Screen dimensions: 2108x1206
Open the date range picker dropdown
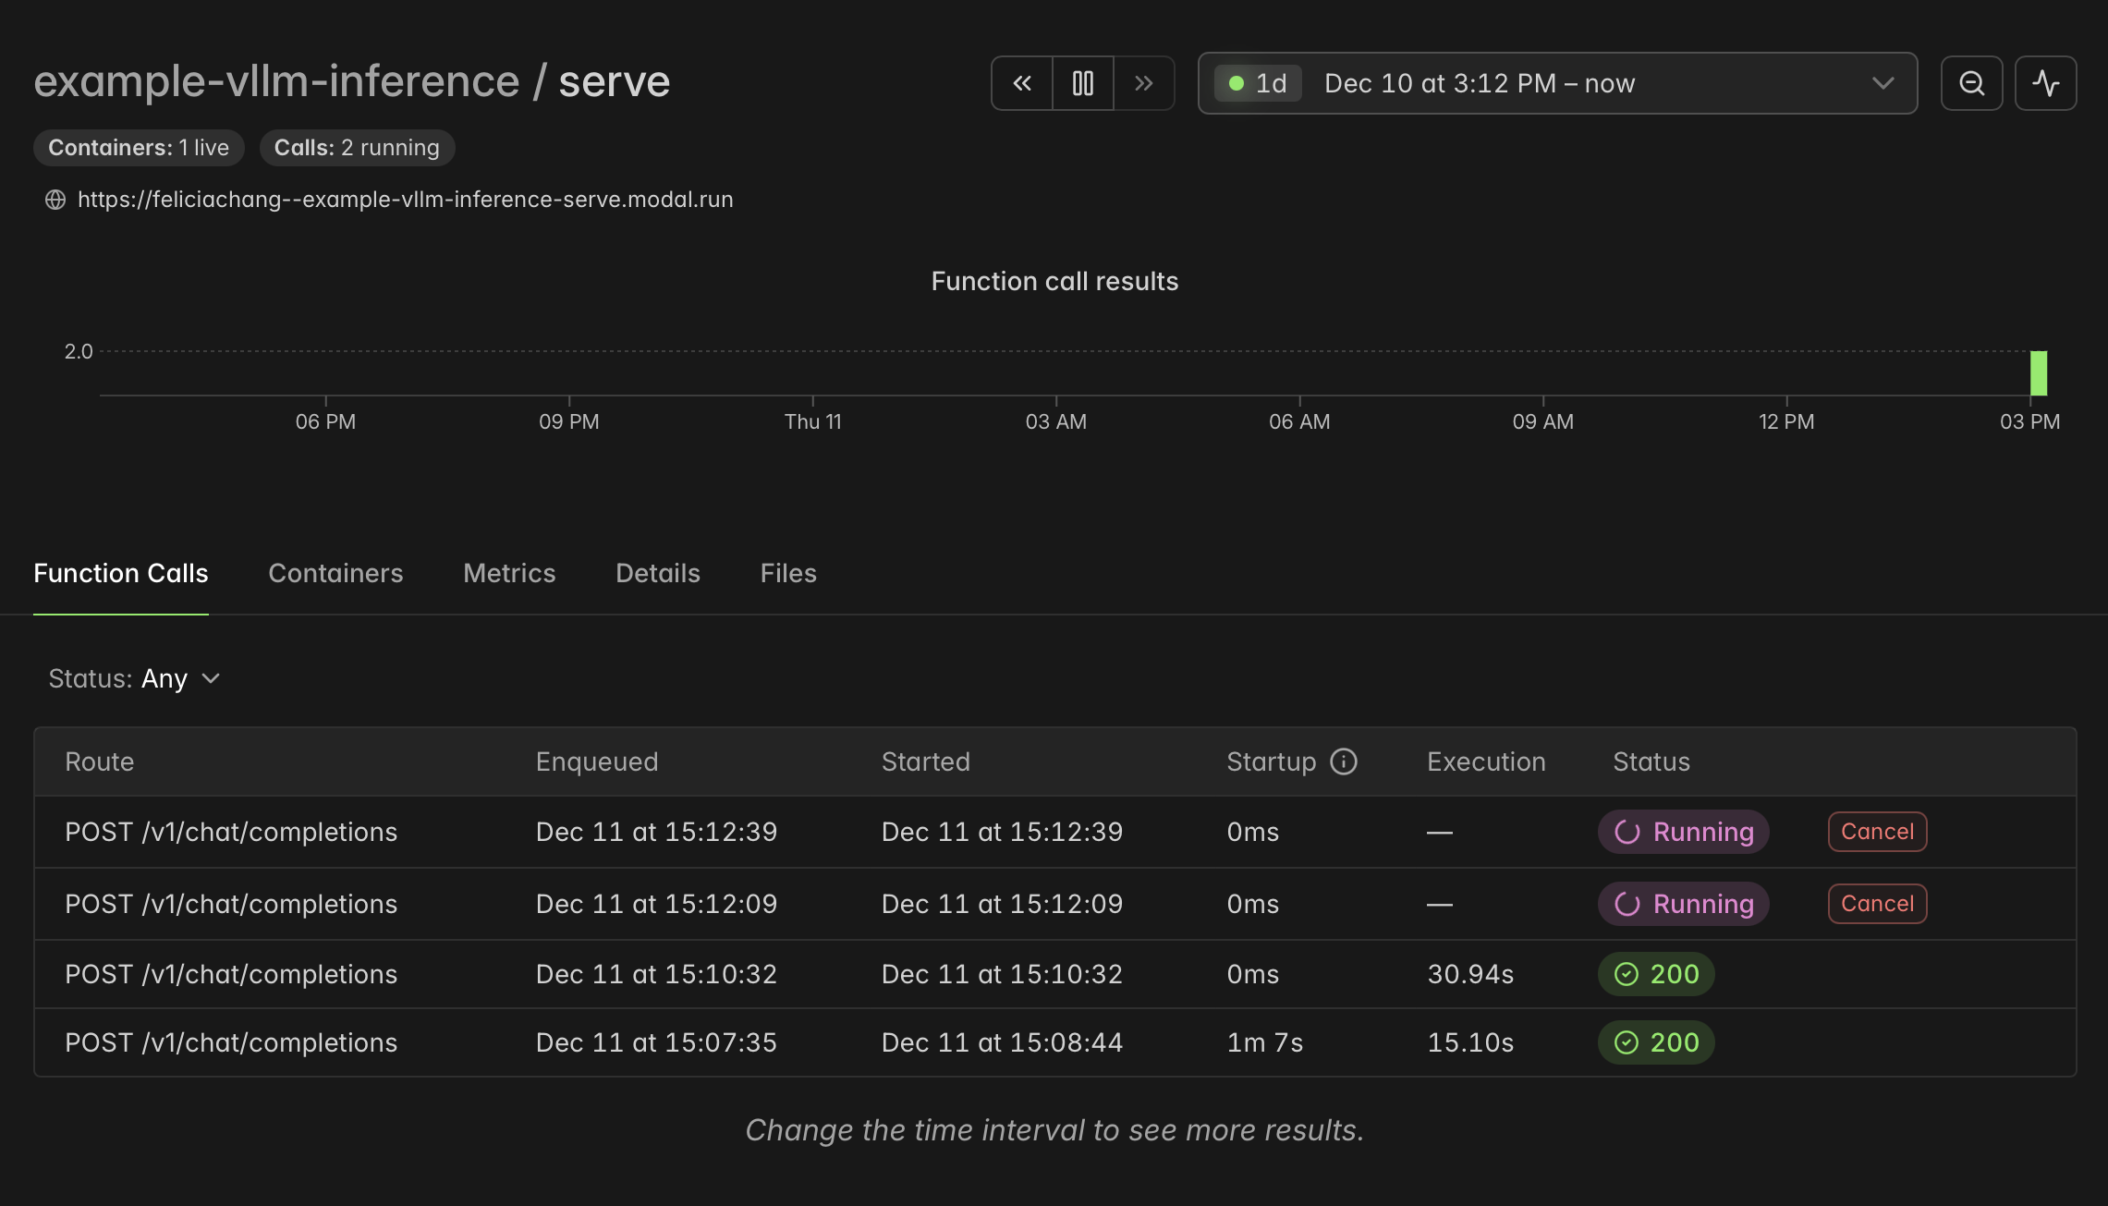1557,83
